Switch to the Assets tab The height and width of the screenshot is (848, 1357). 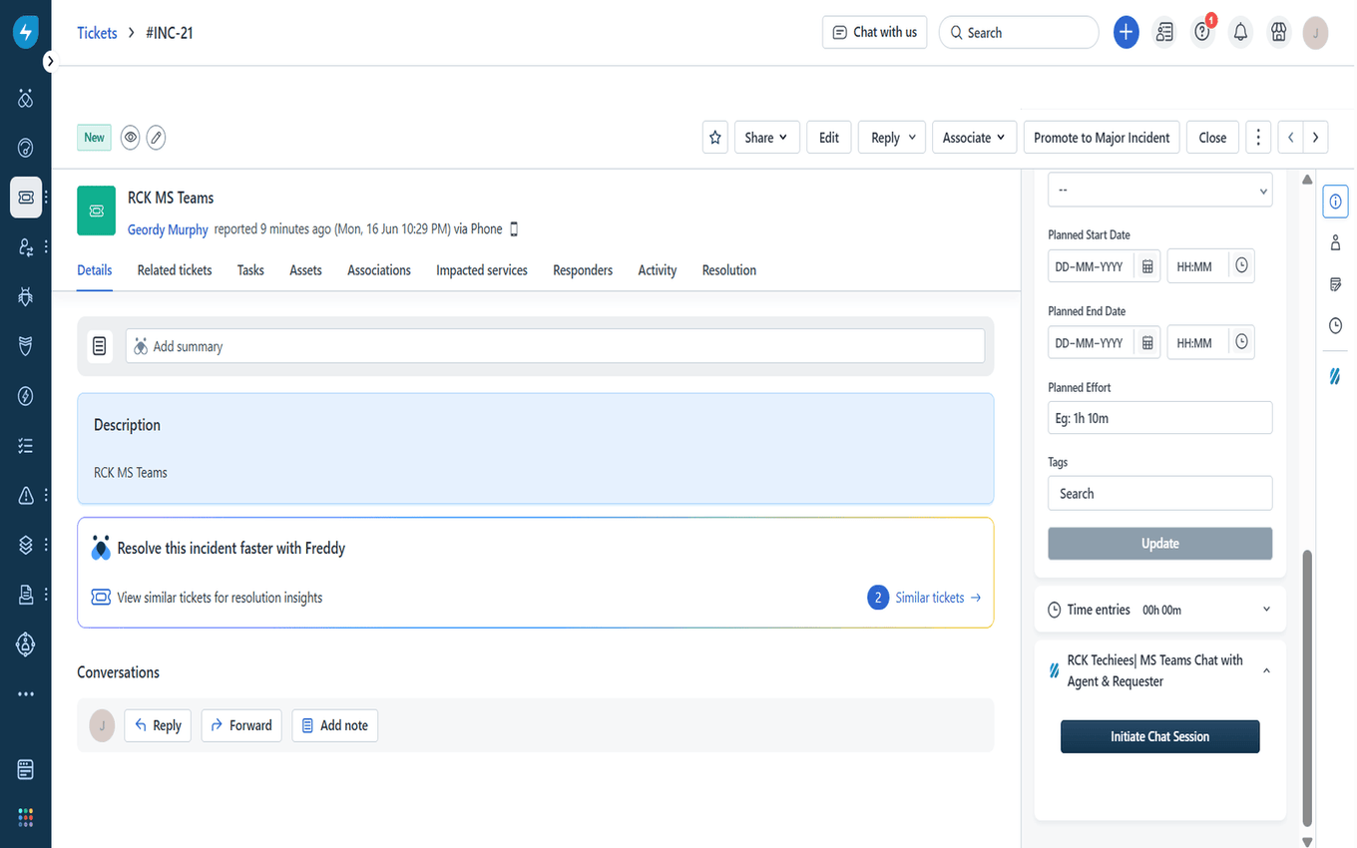[305, 270]
